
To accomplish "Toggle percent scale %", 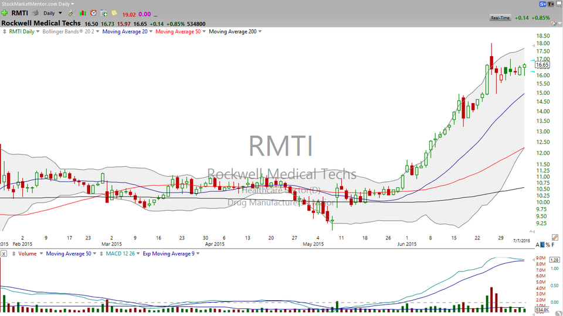I will pyautogui.click(x=548, y=245).
